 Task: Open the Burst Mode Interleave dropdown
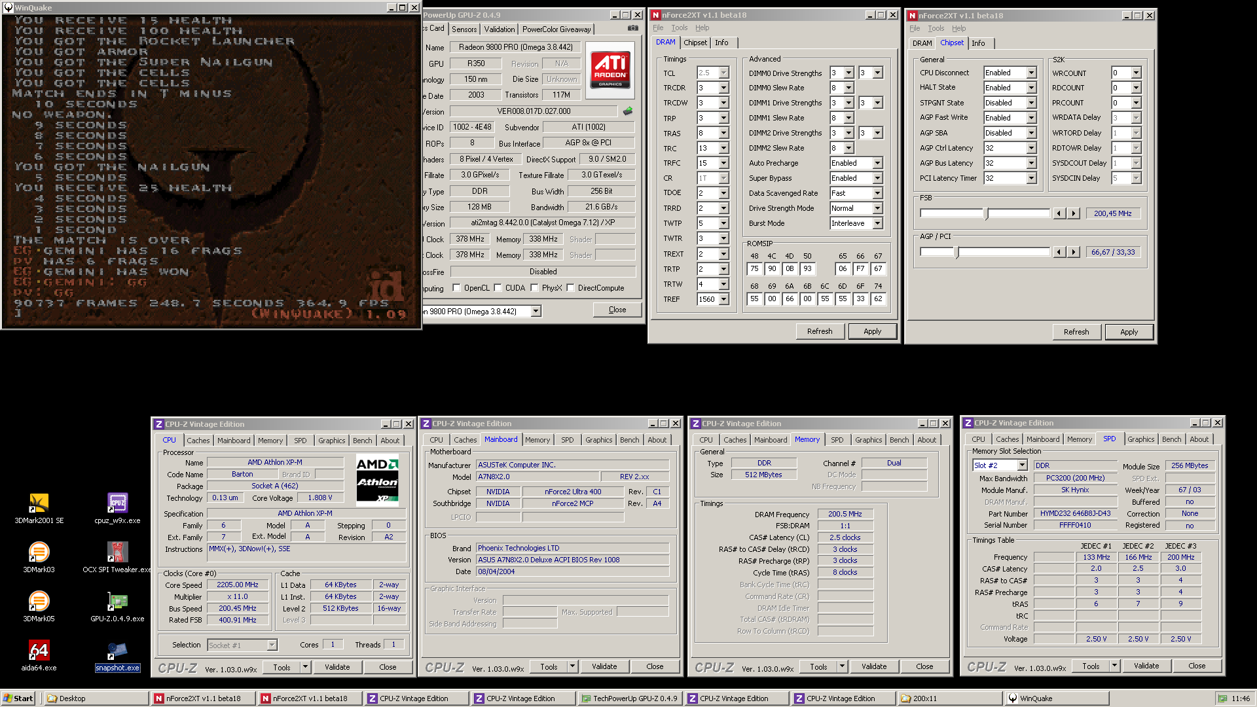click(x=877, y=223)
